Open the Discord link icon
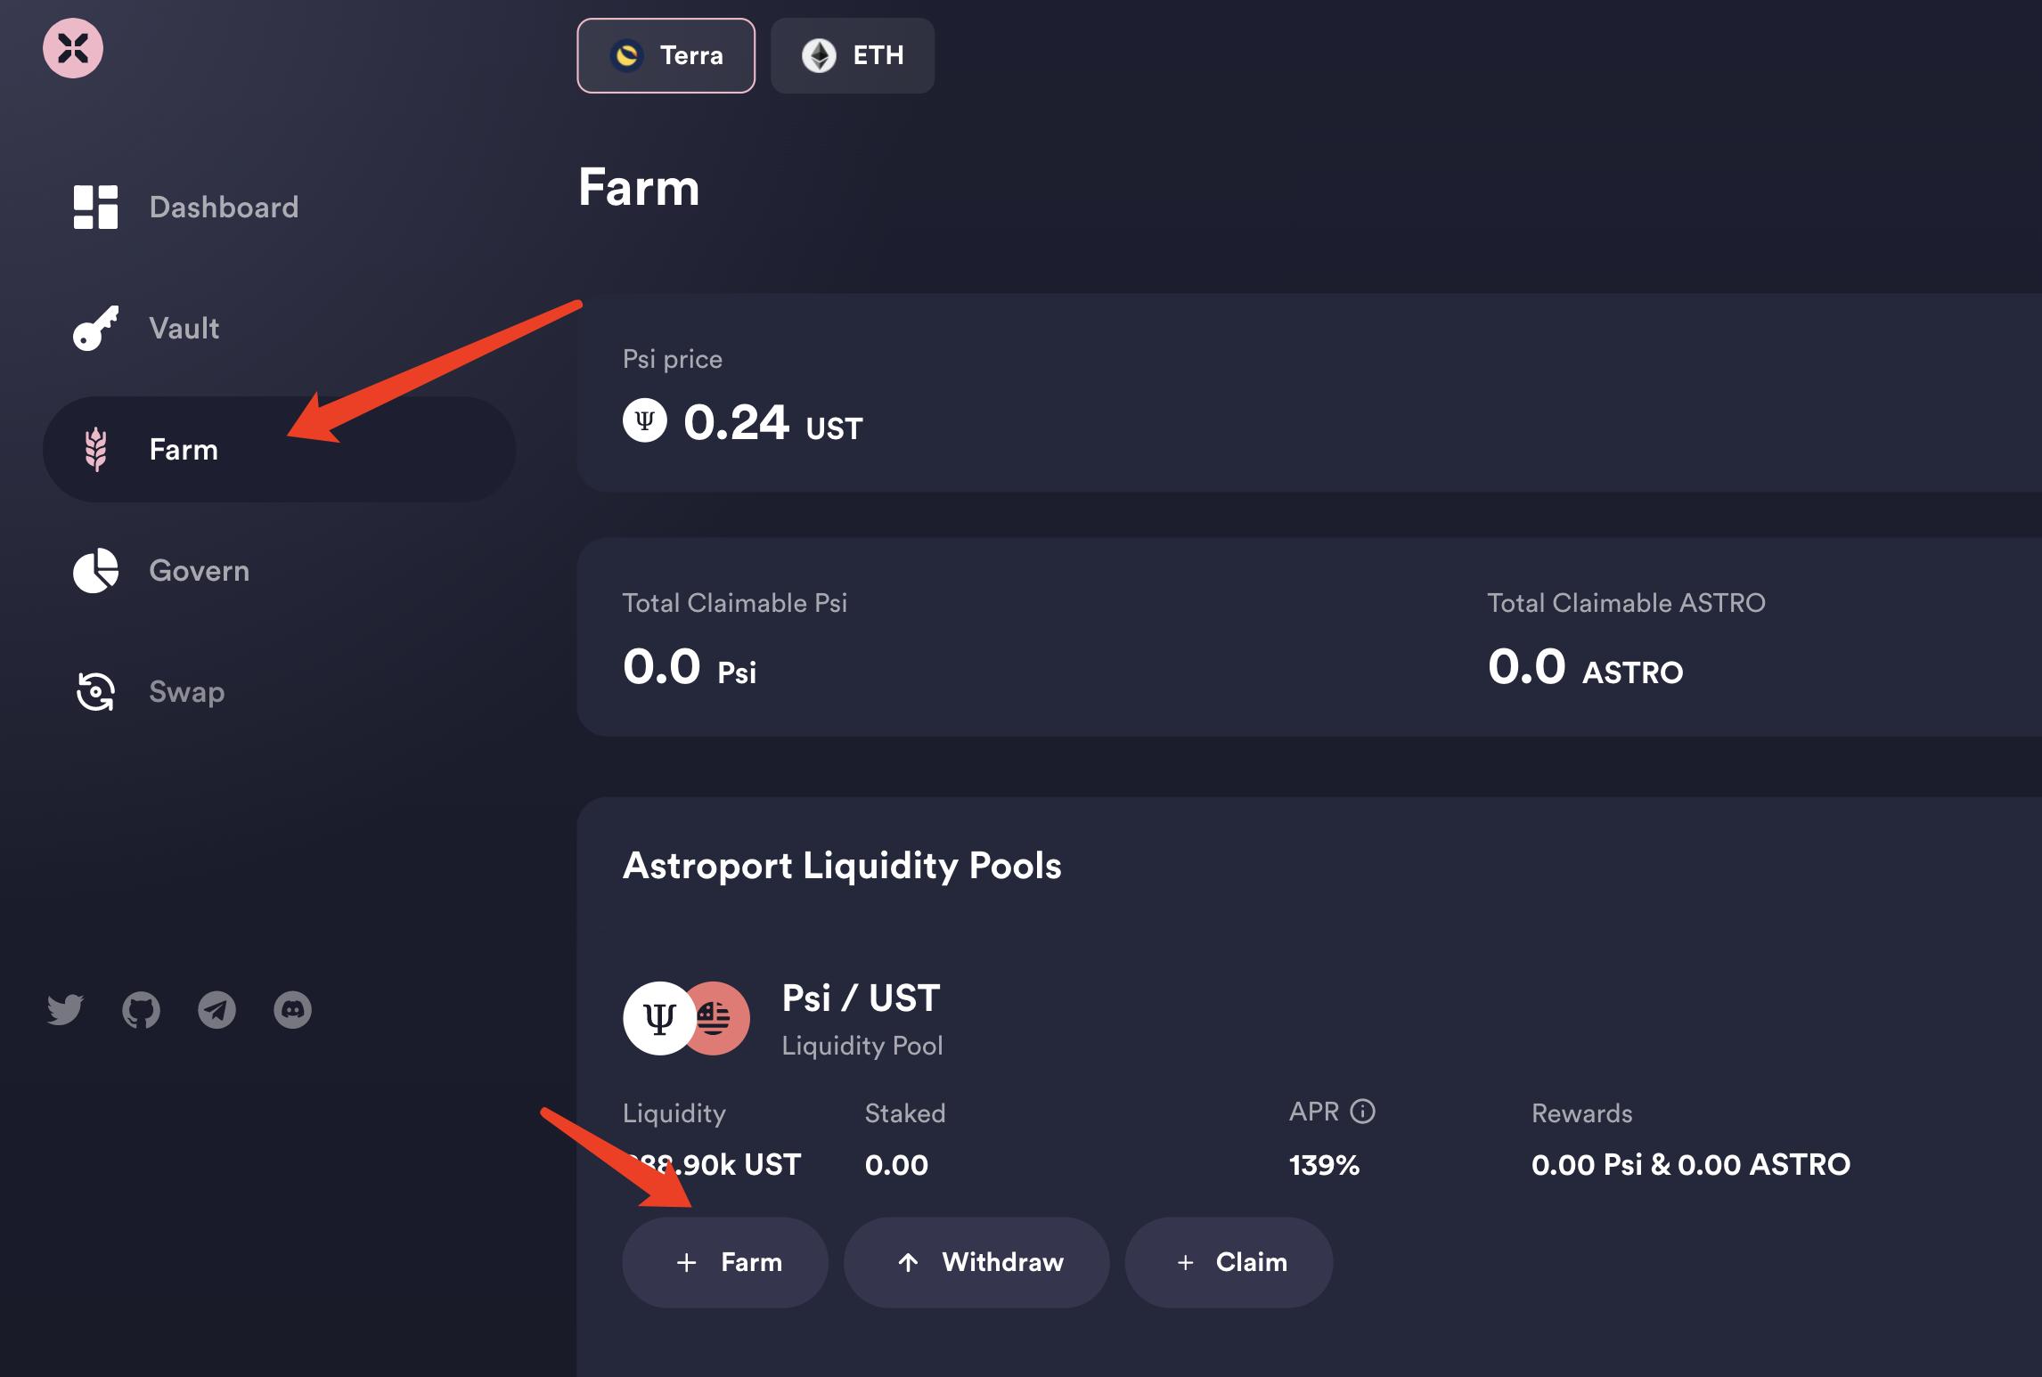The width and height of the screenshot is (2042, 1377). click(292, 1010)
